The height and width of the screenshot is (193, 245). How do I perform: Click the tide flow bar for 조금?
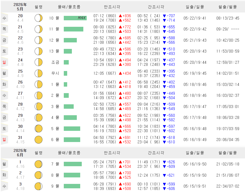pos(66,62)
